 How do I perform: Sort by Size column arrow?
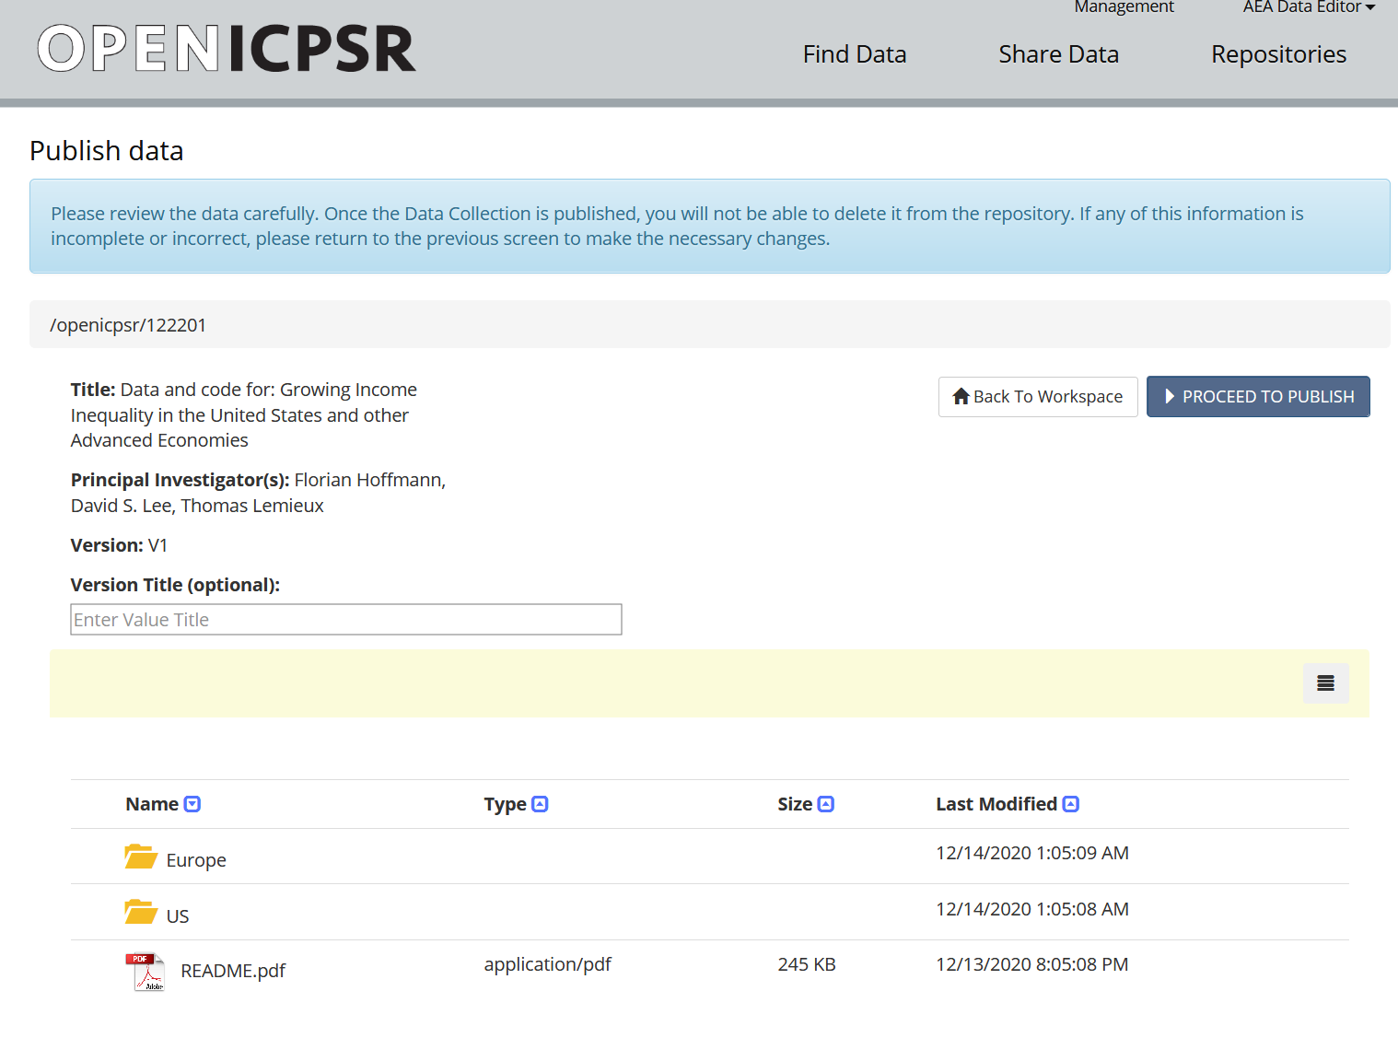coord(826,804)
